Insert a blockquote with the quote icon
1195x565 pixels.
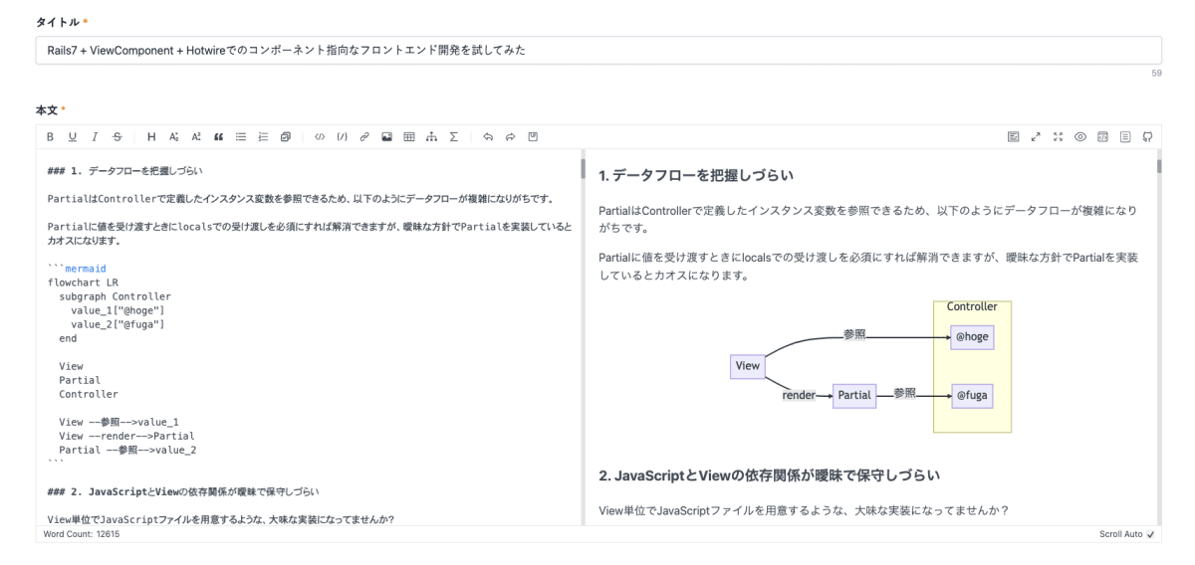click(x=218, y=135)
